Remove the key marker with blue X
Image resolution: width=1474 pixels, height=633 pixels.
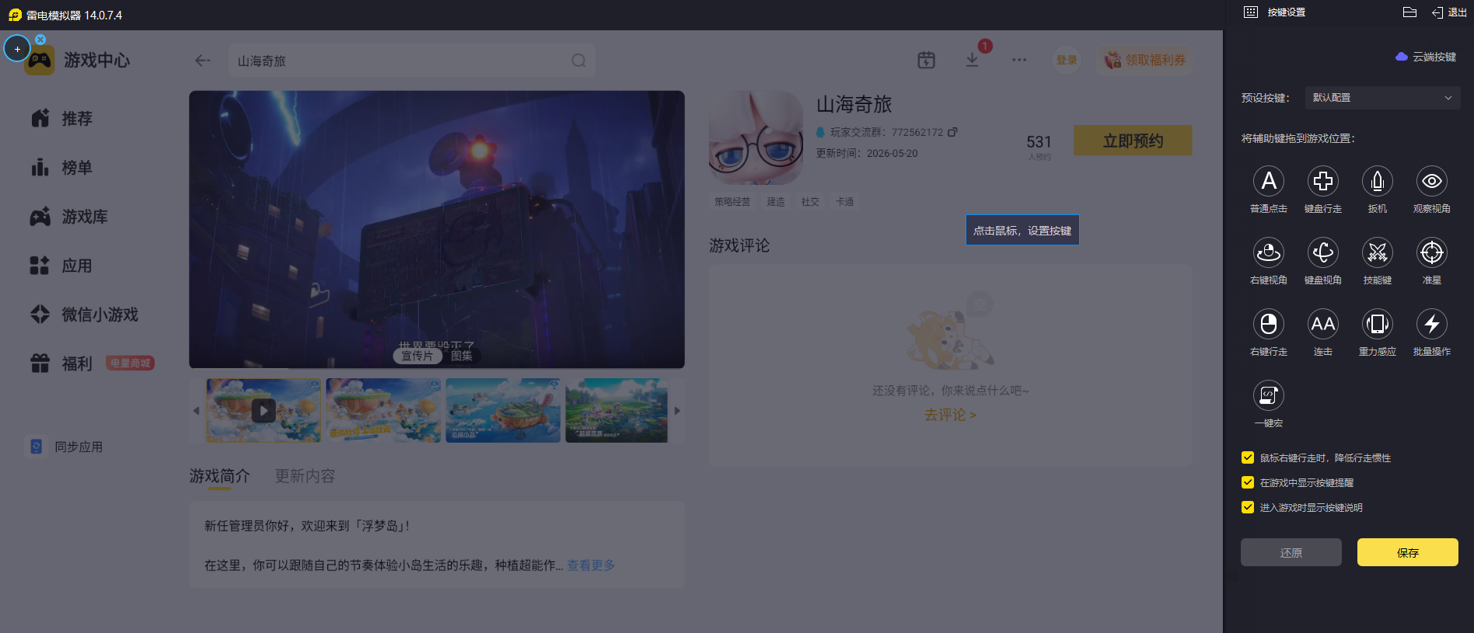pyautogui.click(x=40, y=40)
